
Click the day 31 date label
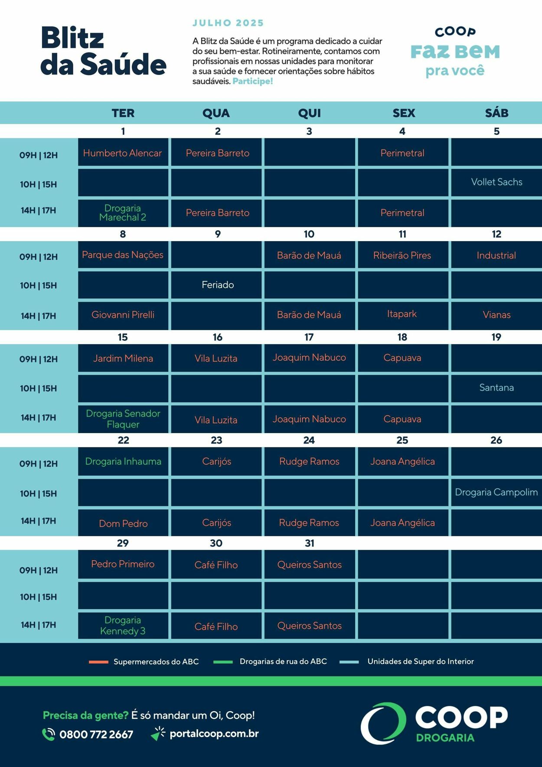tap(310, 543)
